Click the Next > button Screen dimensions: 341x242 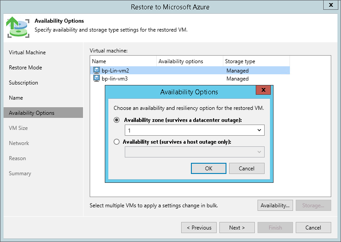pos(237,228)
